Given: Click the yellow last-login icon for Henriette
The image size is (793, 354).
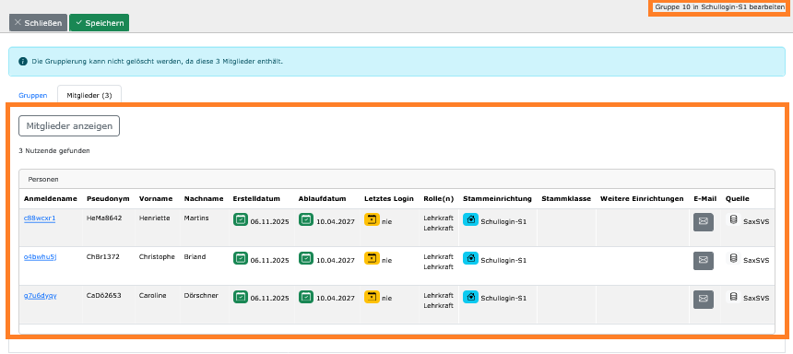Looking at the screenshot, I should click(372, 219).
